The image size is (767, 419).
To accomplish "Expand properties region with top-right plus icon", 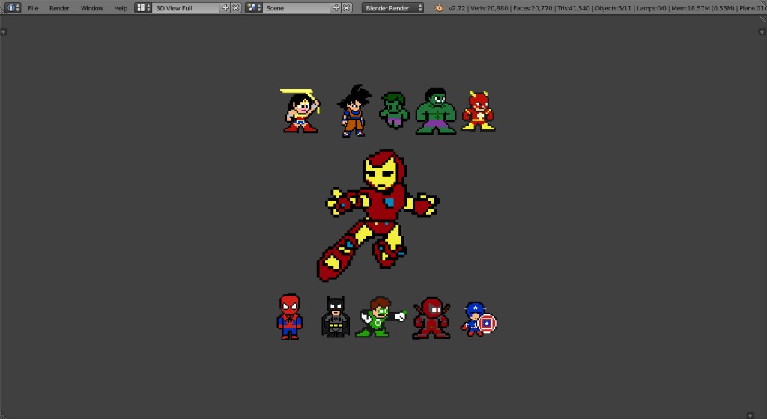I will 762,31.
